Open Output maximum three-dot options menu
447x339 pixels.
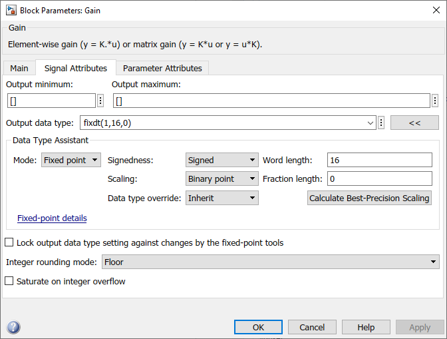[x=435, y=101]
